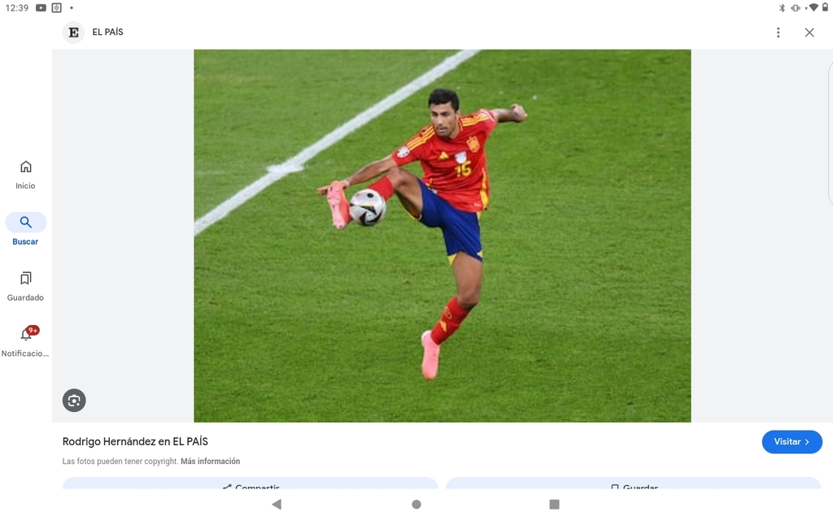Open Más información copyright link
Viewport: 833px width, 520px height.
coord(211,461)
